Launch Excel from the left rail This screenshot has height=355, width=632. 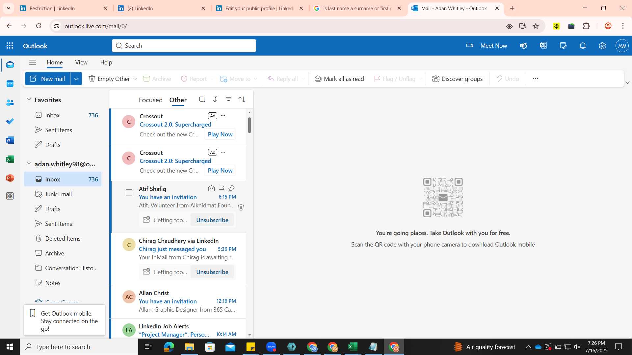(x=10, y=159)
